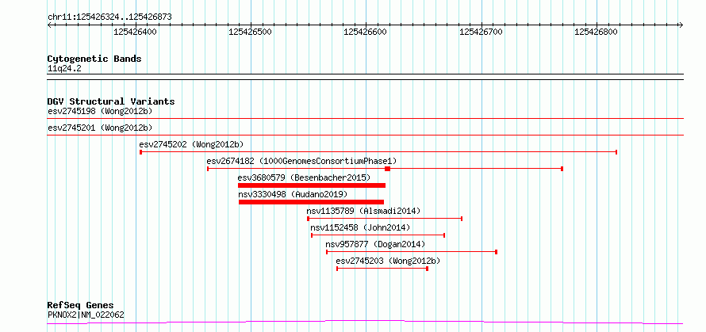Click ruler position 125426500
This screenshot has width=706, height=332.
[251, 32]
